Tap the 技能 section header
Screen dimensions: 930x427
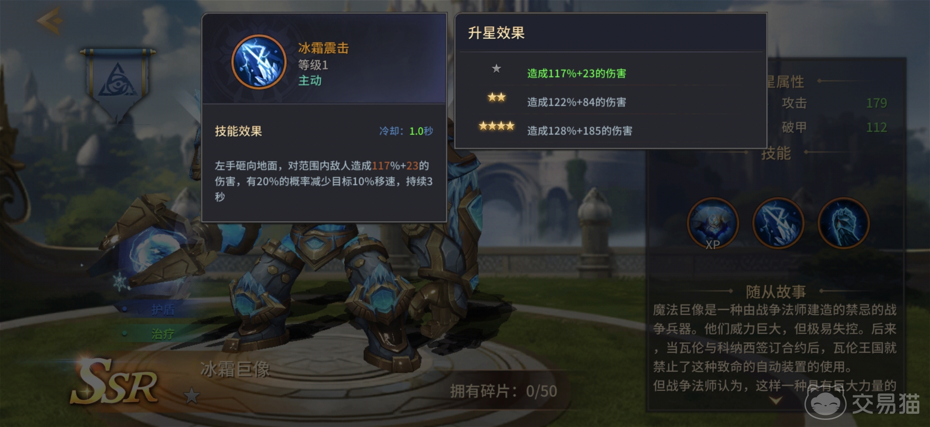click(776, 153)
